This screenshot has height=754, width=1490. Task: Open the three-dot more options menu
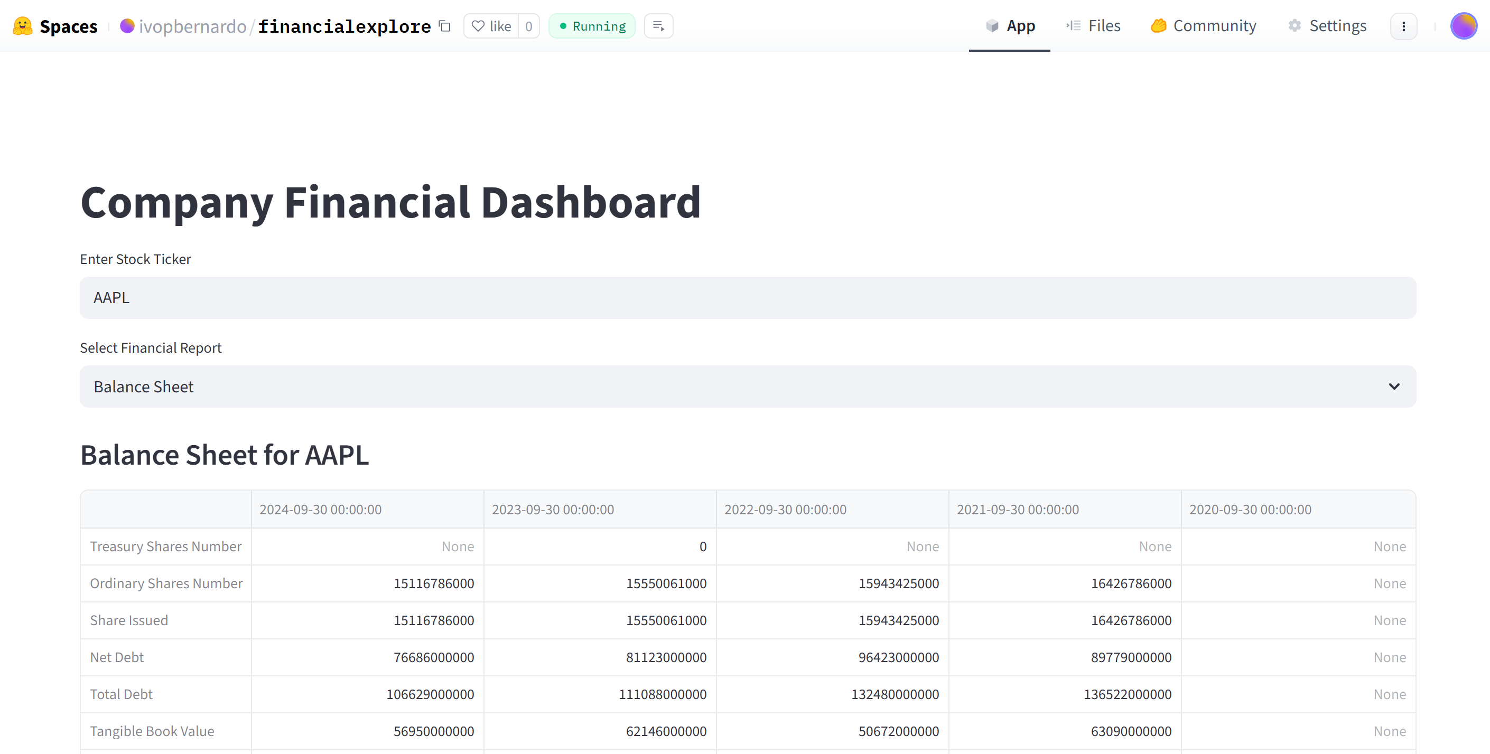click(x=1403, y=26)
